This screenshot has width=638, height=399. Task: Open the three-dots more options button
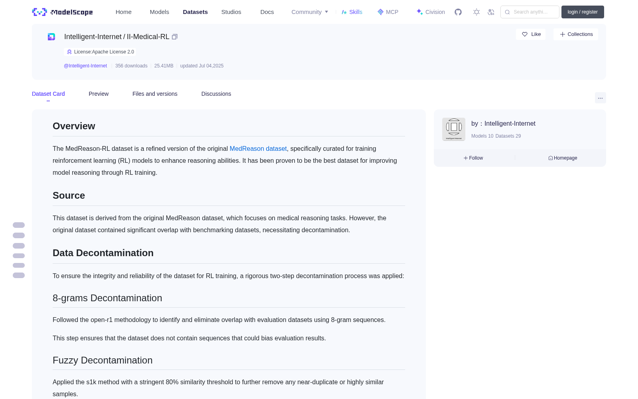click(x=601, y=98)
